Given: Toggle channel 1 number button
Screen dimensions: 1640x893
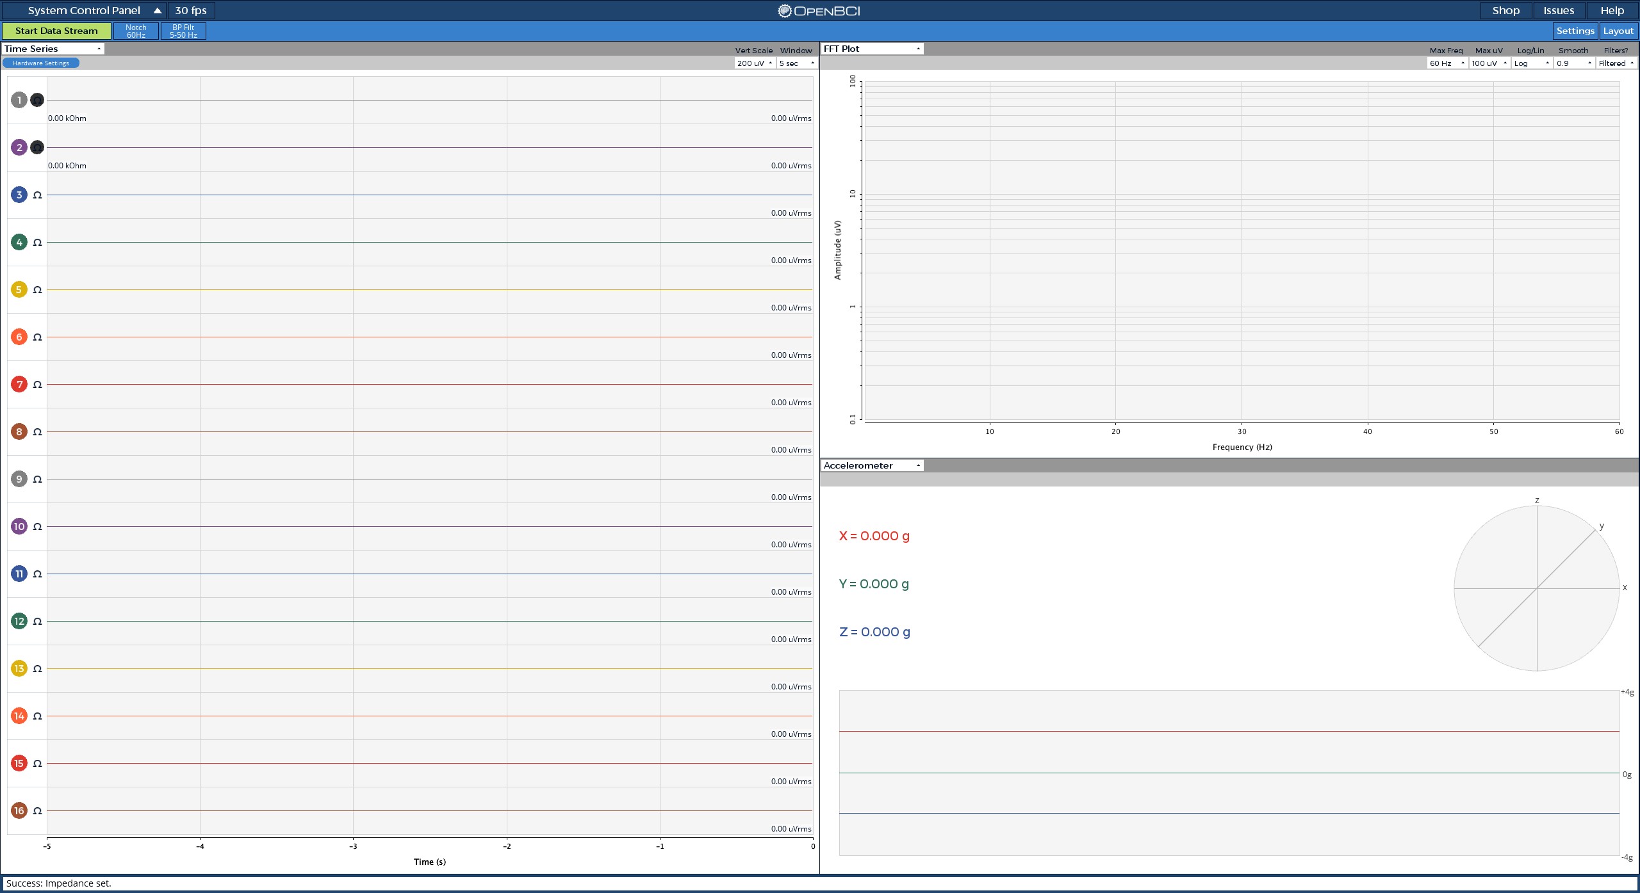Looking at the screenshot, I should click(x=19, y=100).
